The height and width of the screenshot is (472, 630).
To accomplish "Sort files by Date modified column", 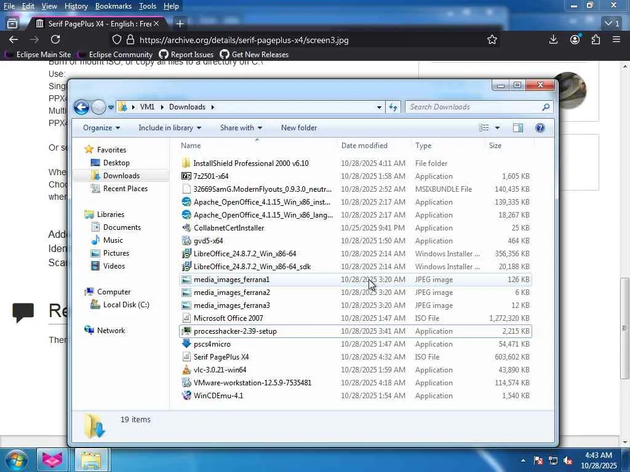I will tap(364, 145).
